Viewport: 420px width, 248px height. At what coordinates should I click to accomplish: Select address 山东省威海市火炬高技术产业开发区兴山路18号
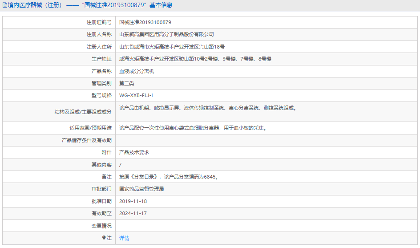coord(172,47)
